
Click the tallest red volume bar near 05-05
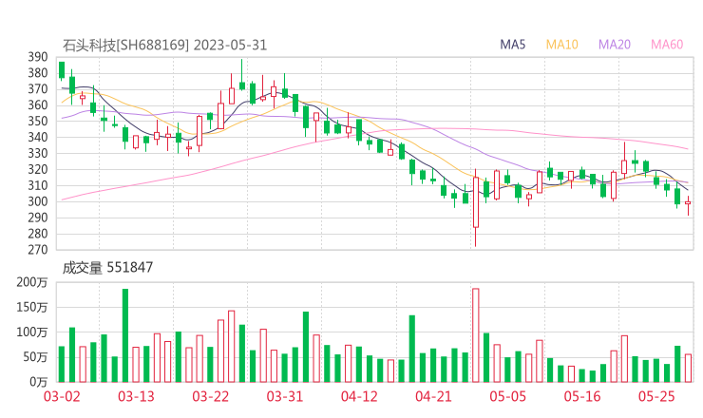point(476,335)
